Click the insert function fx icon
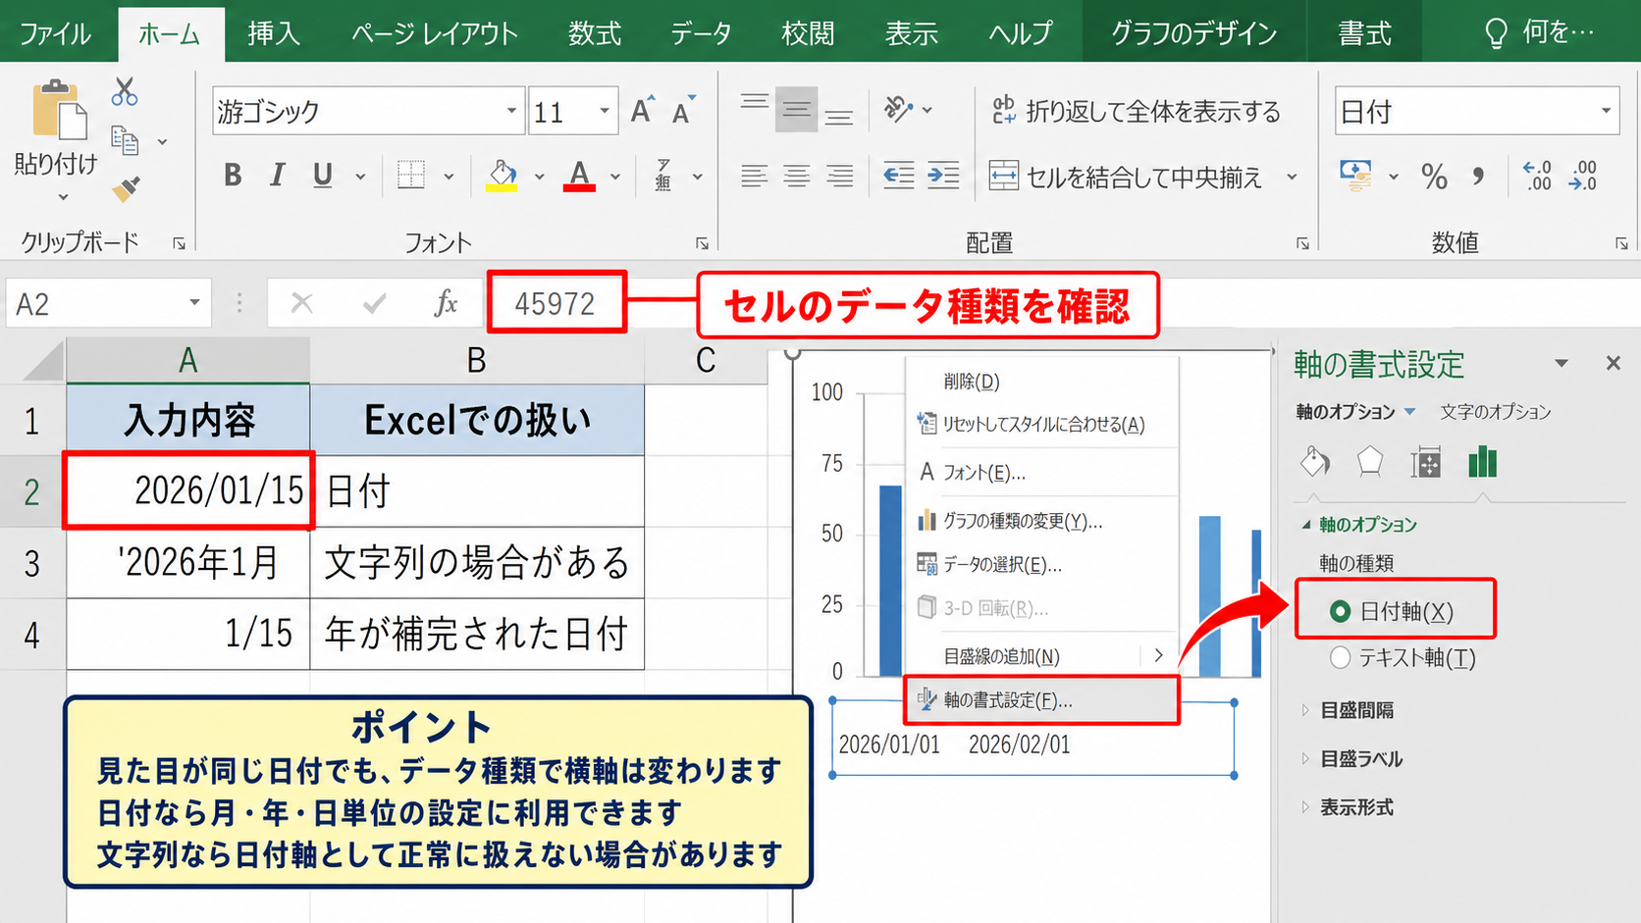 446,303
